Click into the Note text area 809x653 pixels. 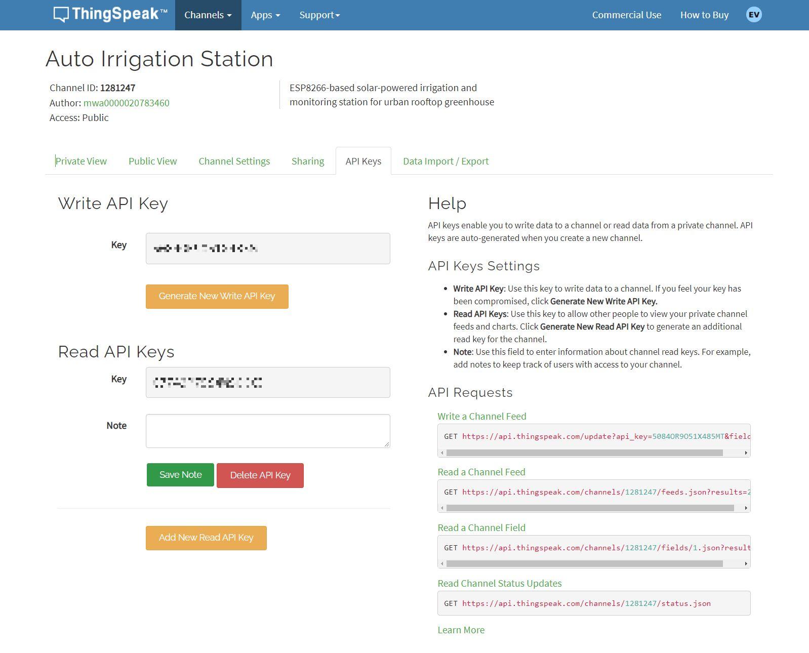[x=267, y=431]
